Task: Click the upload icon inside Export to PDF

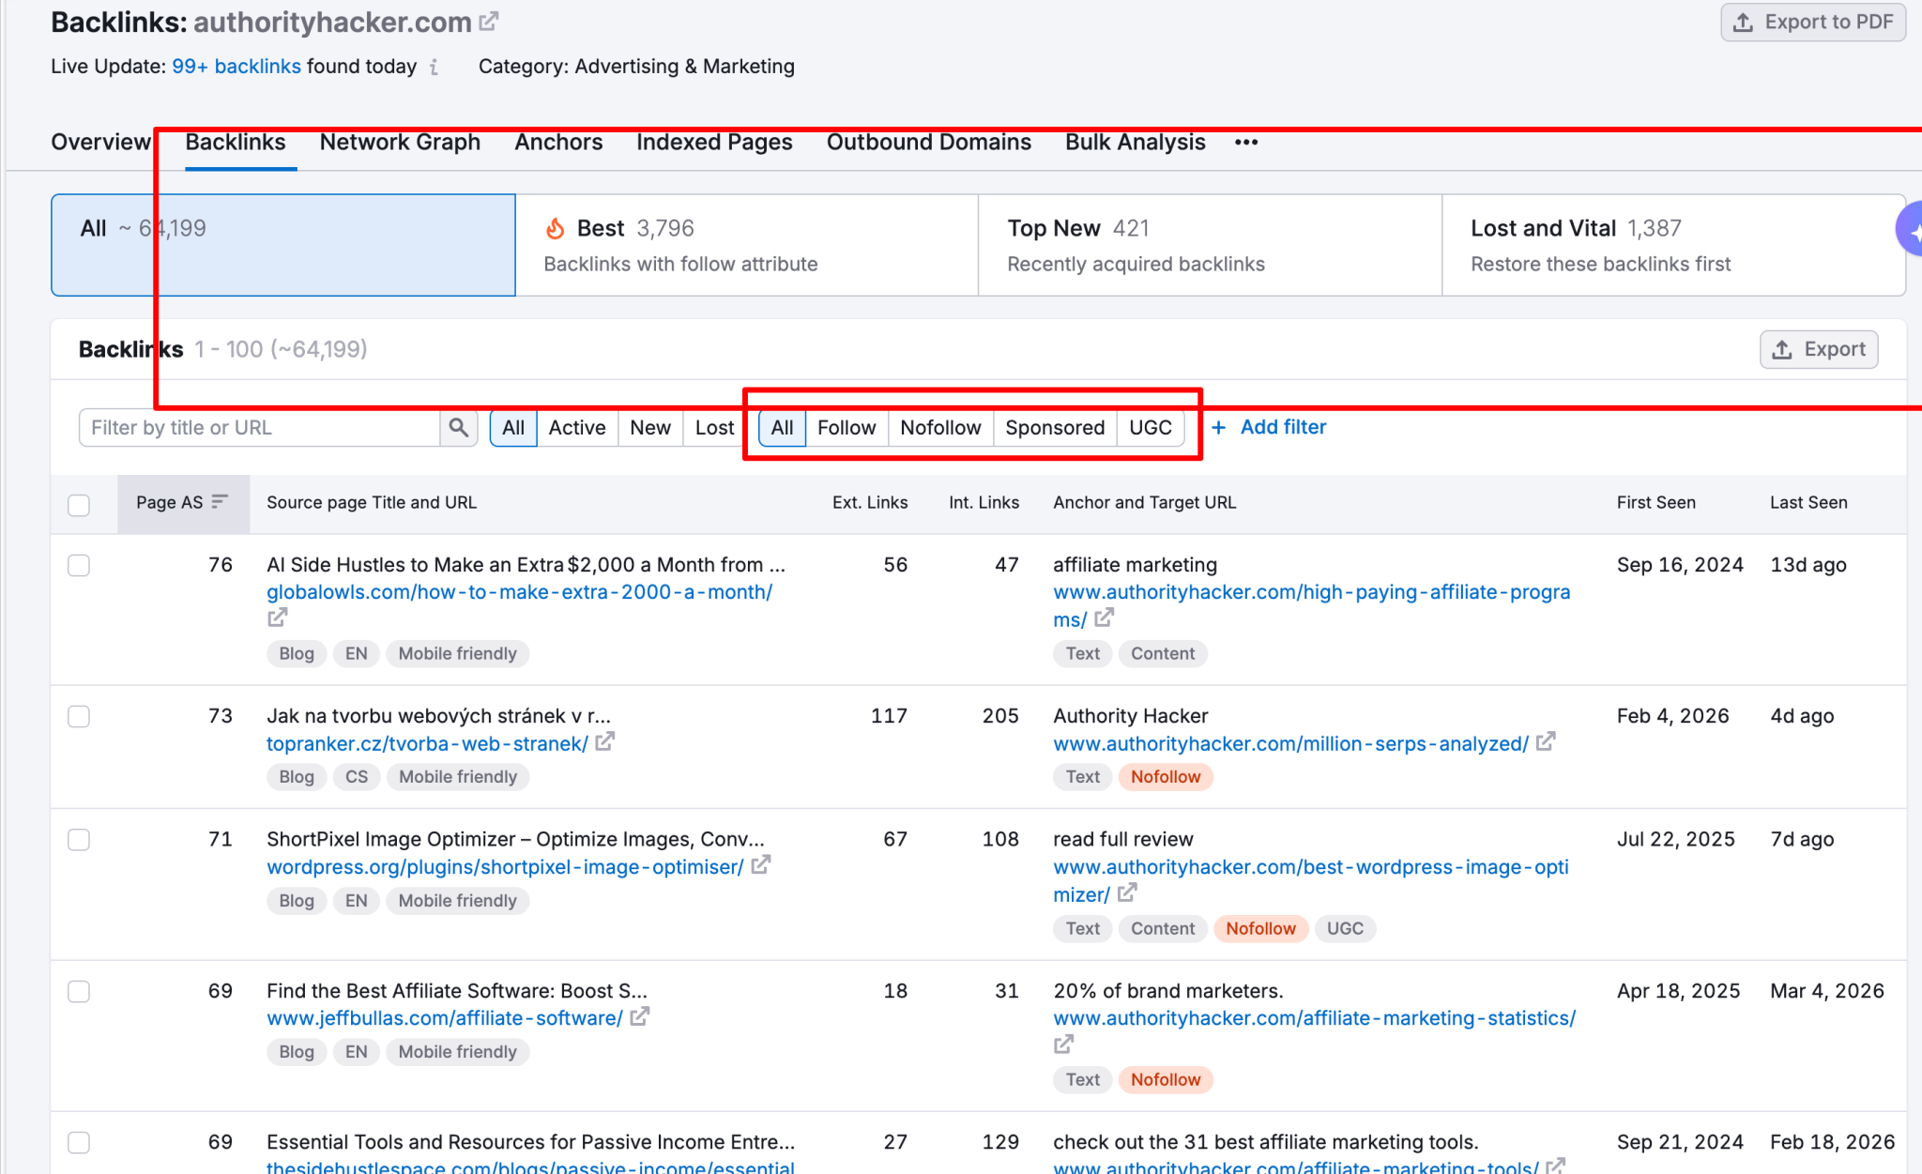Action: (x=1742, y=21)
